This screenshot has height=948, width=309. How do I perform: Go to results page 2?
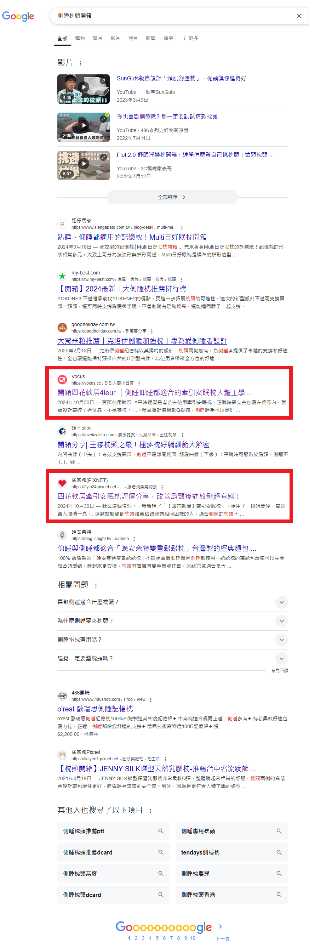click(x=136, y=938)
